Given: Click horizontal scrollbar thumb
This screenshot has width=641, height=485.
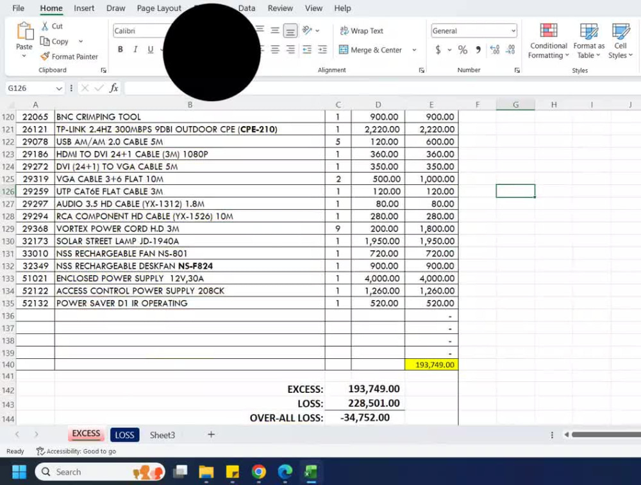Looking at the screenshot, I should pyautogui.click(x=606, y=434).
